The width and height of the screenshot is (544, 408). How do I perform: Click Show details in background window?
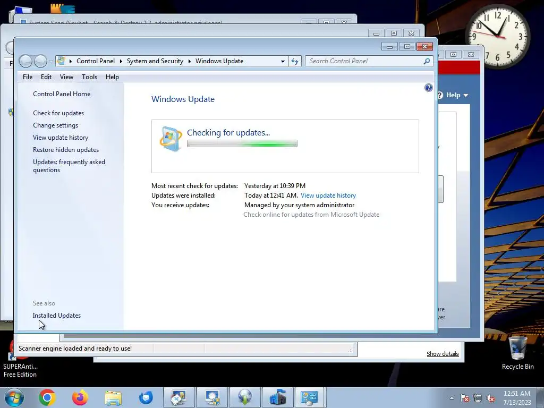pyautogui.click(x=443, y=354)
